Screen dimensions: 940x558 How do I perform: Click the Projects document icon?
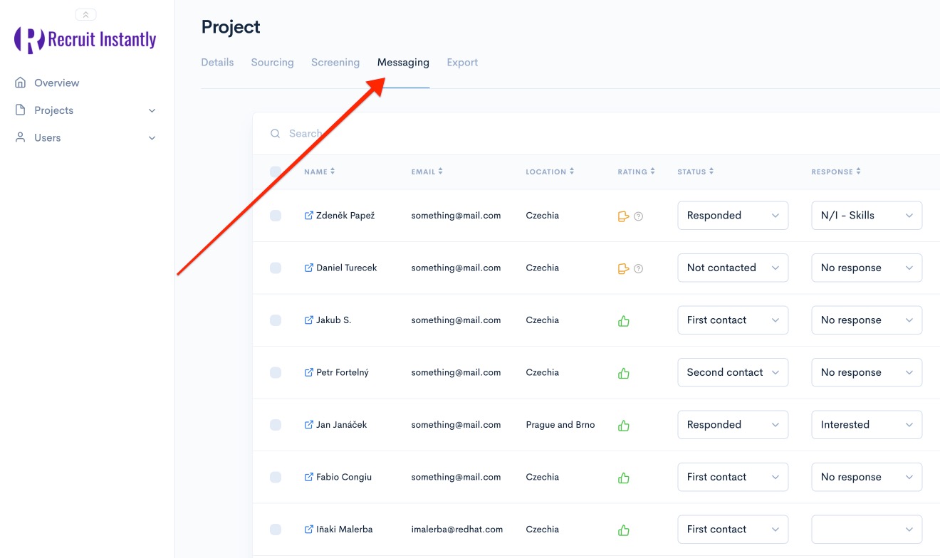[x=21, y=110]
